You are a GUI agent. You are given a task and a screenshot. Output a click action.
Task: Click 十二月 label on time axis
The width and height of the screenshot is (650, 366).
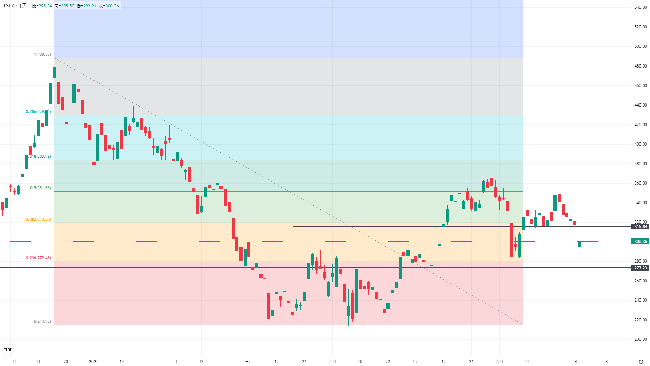(10, 362)
